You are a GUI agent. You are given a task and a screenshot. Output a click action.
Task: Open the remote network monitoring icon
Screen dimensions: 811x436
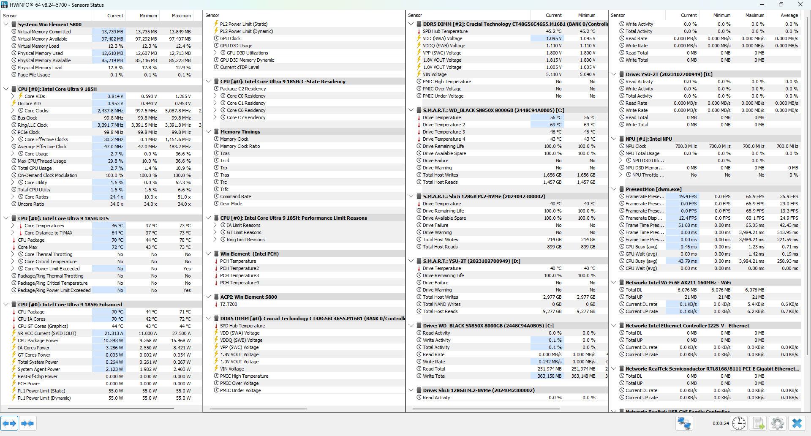(x=684, y=423)
